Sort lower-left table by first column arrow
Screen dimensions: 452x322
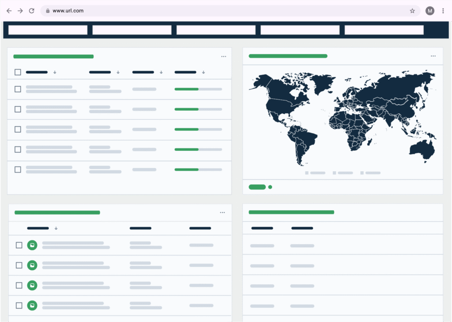coord(56,228)
